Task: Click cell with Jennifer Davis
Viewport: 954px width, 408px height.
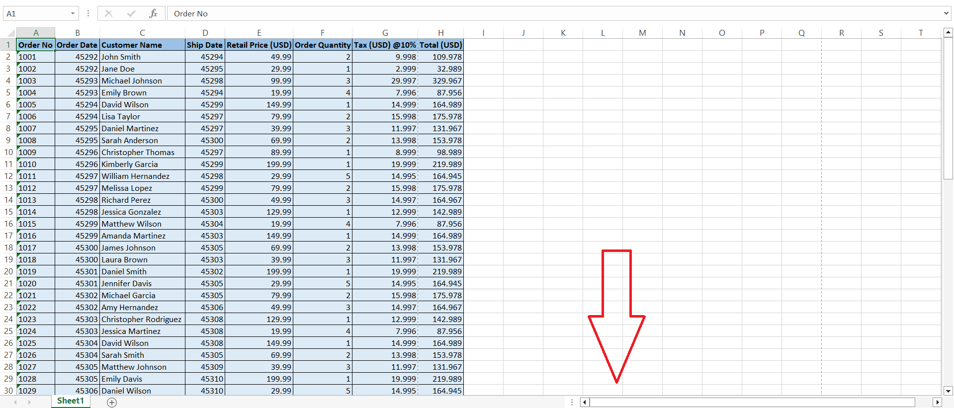Action: [x=142, y=283]
